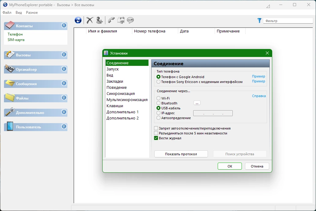
Task: Open the Справка link
Action: click(x=259, y=96)
